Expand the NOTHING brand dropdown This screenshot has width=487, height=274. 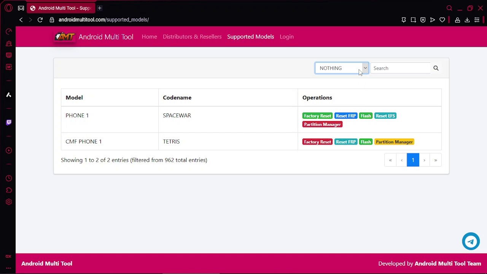tap(342, 68)
